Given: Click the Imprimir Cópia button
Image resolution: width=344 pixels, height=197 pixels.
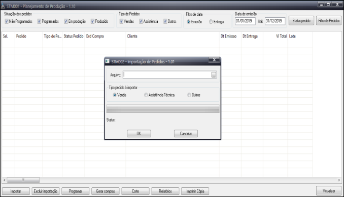Looking at the screenshot, I should click(x=195, y=191).
